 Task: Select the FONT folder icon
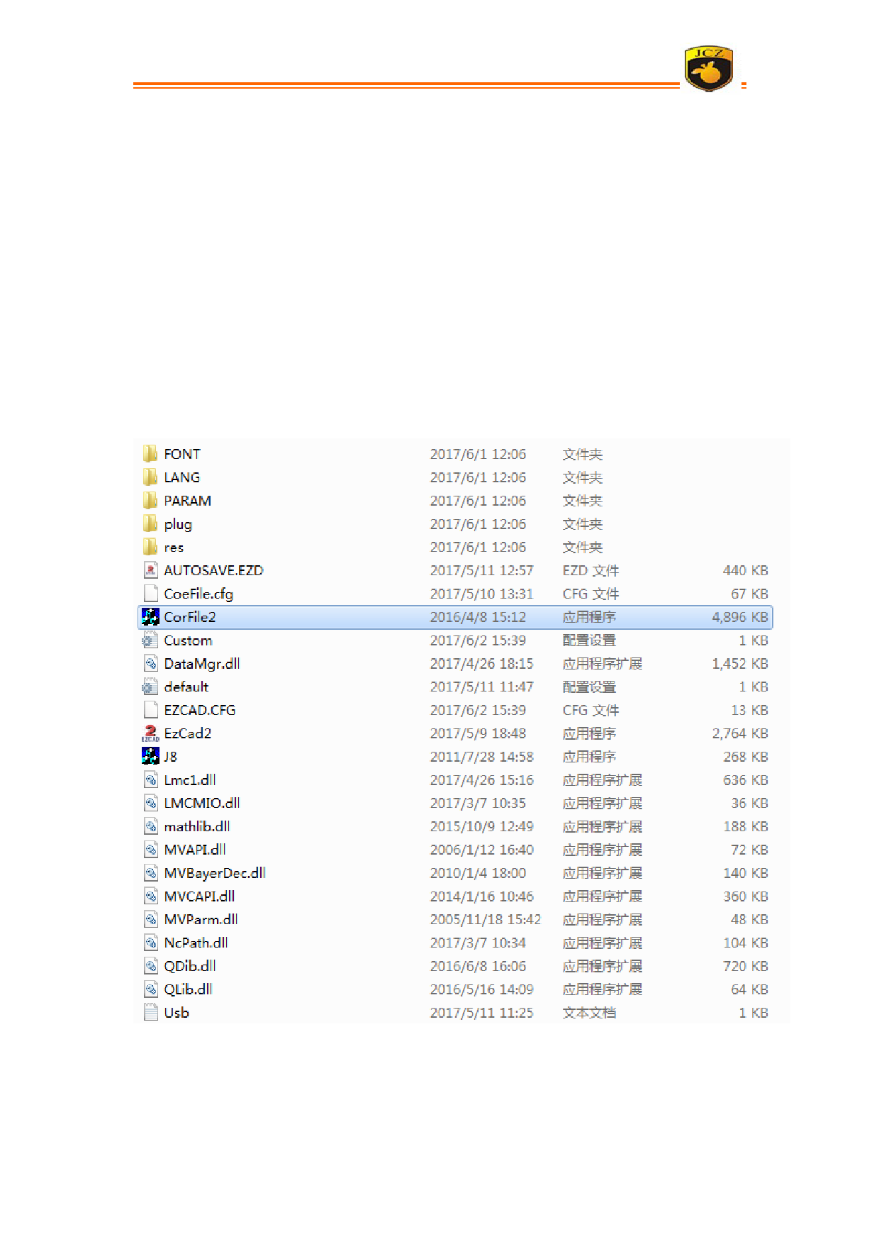point(150,454)
